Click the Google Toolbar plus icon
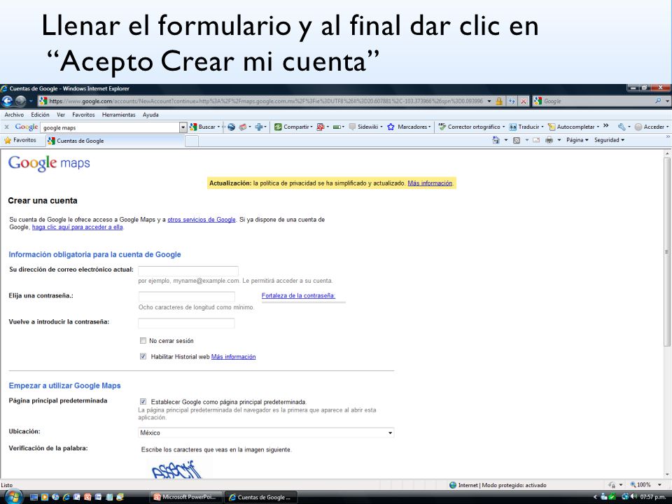Image resolution: width=672 pixels, height=504 pixels. 259,127
